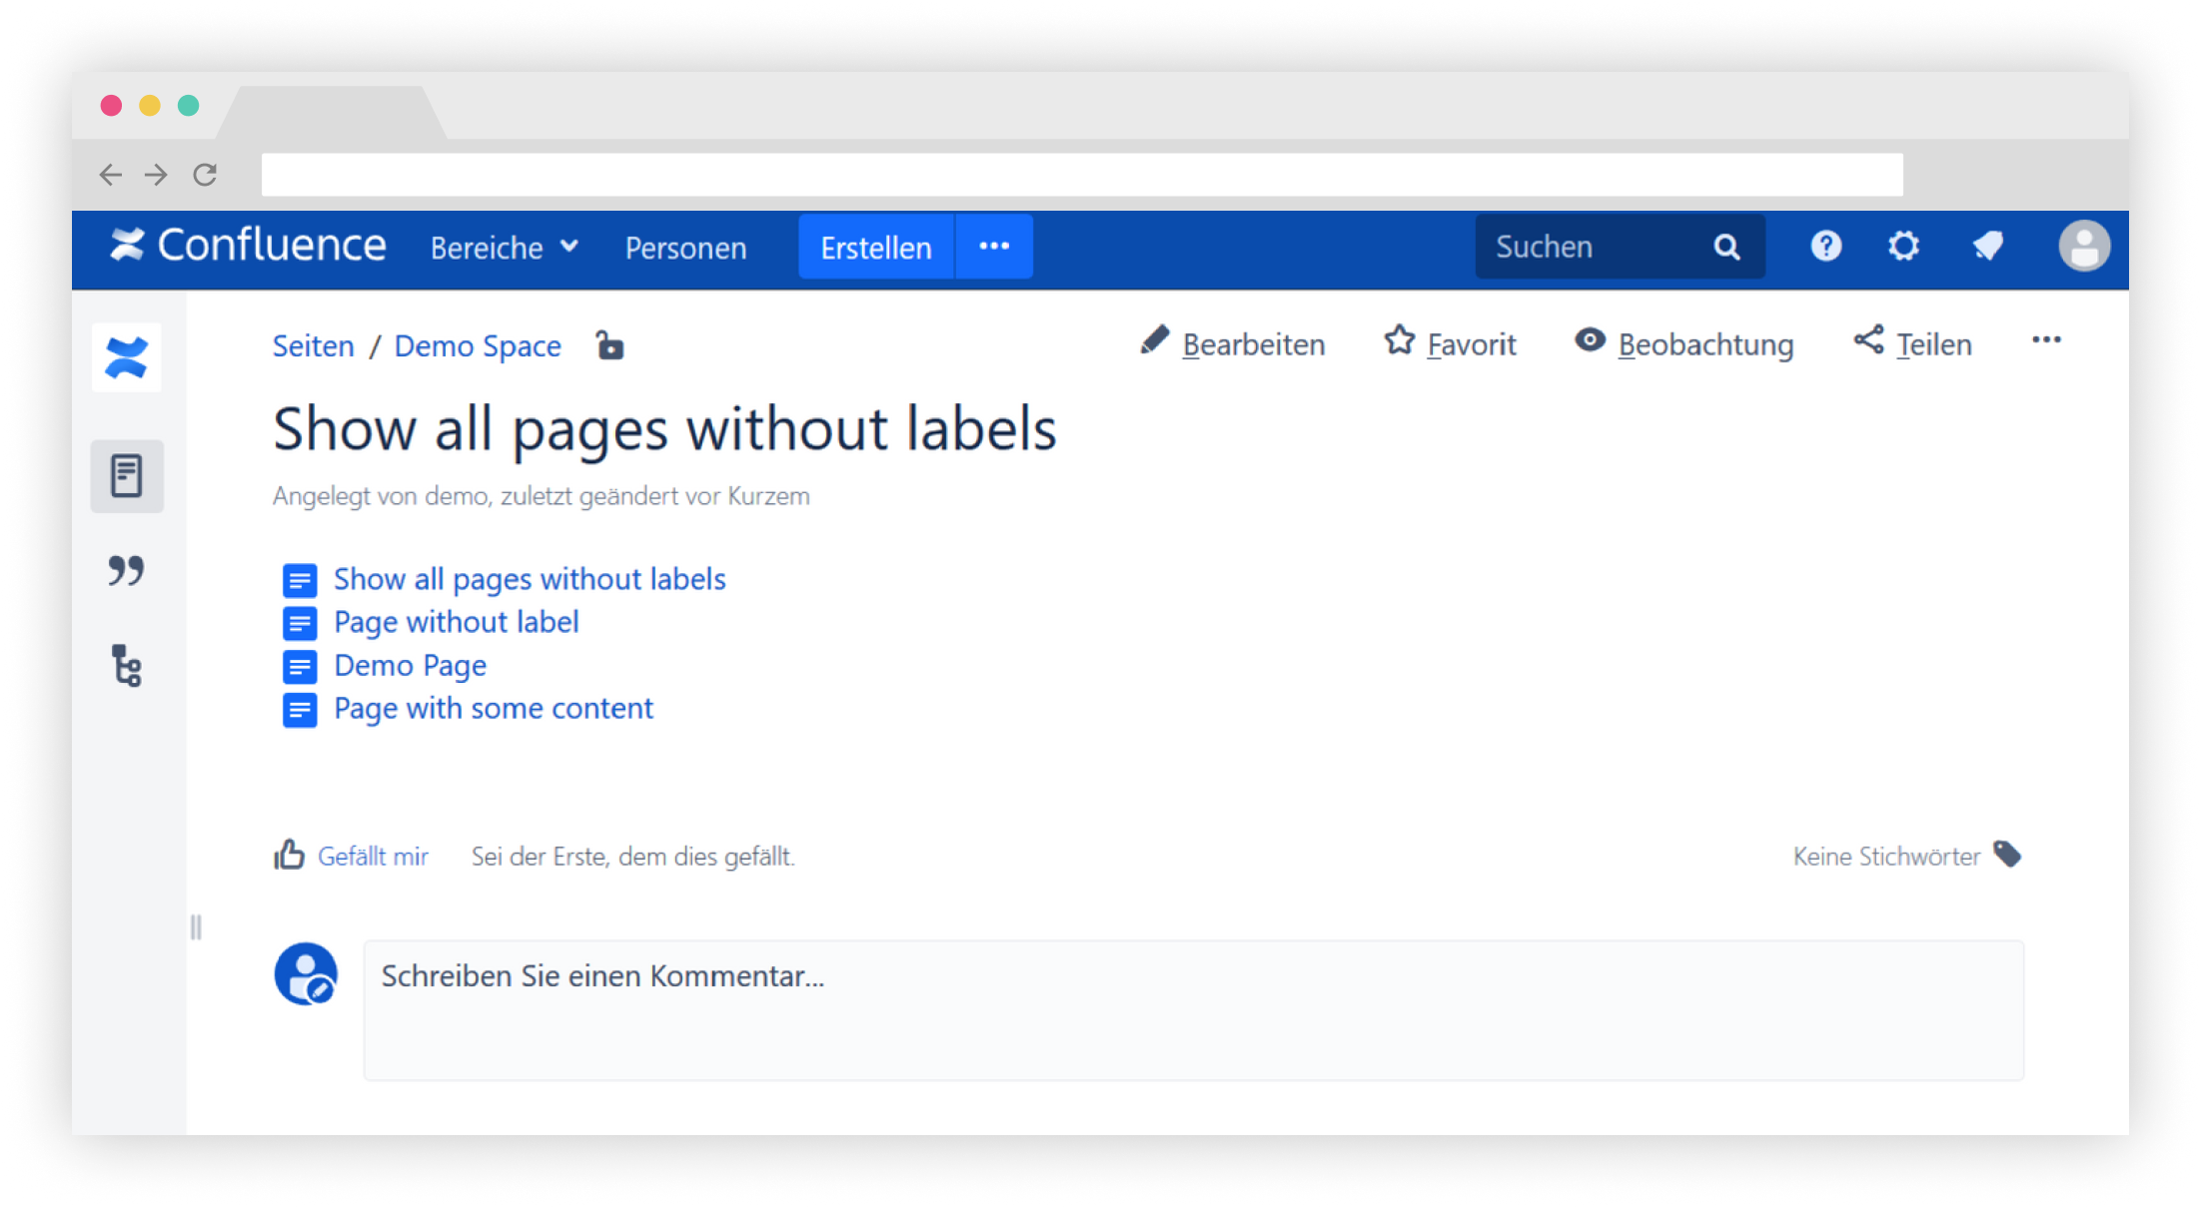Viewport: 2201px width, 1207px height.
Task: Open 'Show all pages without labels' link
Action: (530, 579)
